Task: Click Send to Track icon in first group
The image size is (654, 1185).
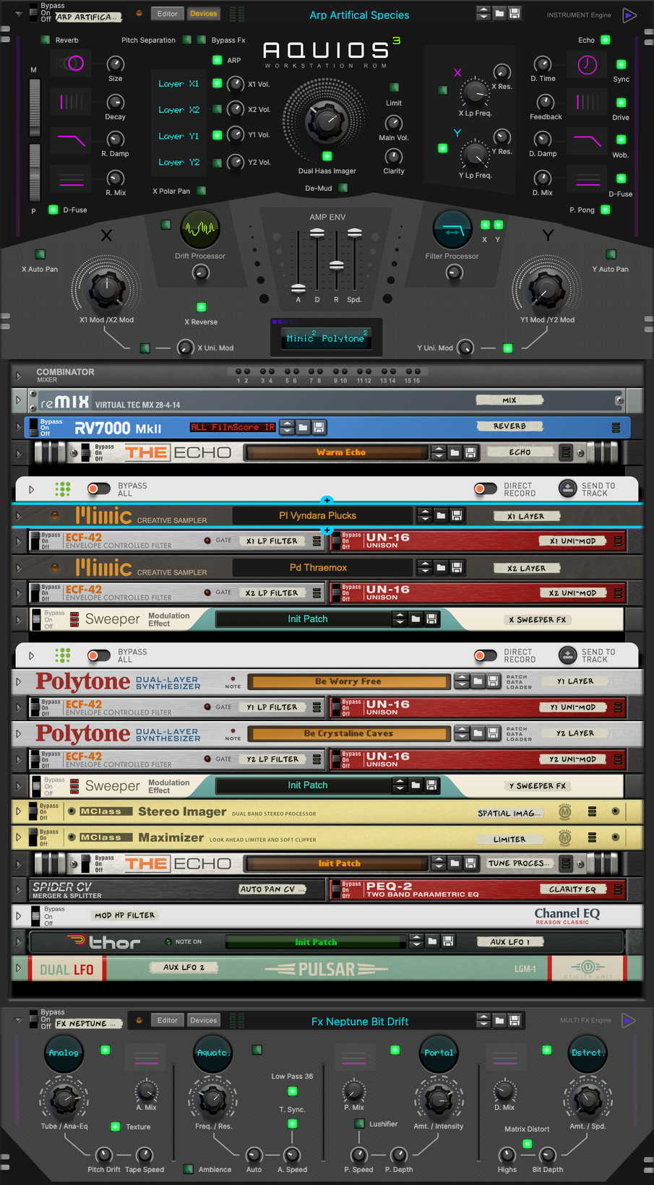Action: click(x=568, y=489)
